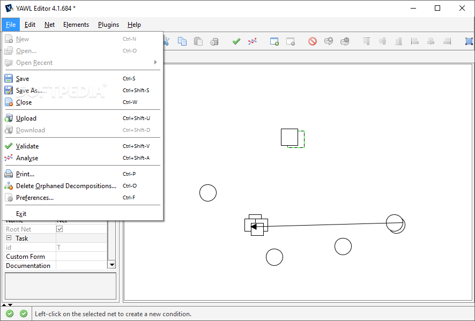Open the File menu
The height and width of the screenshot is (321, 475).
pyautogui.click(x=11, y=25)
